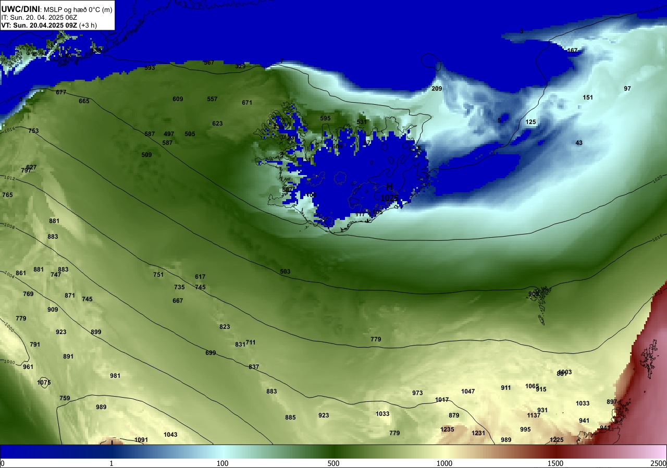
Task: Click the map value 677
Action: (x=61, y=92)
